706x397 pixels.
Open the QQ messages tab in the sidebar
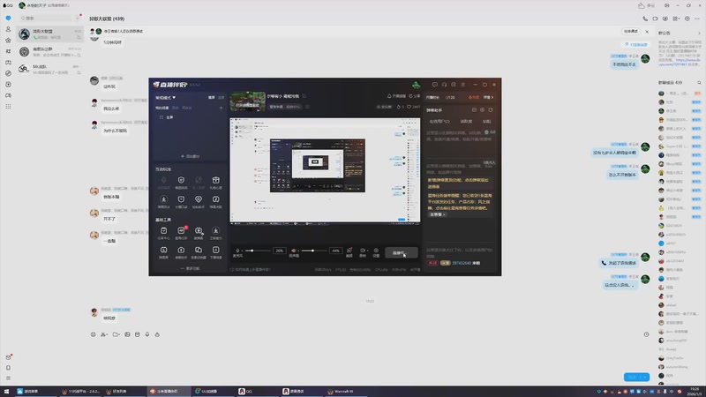(8, 18)
